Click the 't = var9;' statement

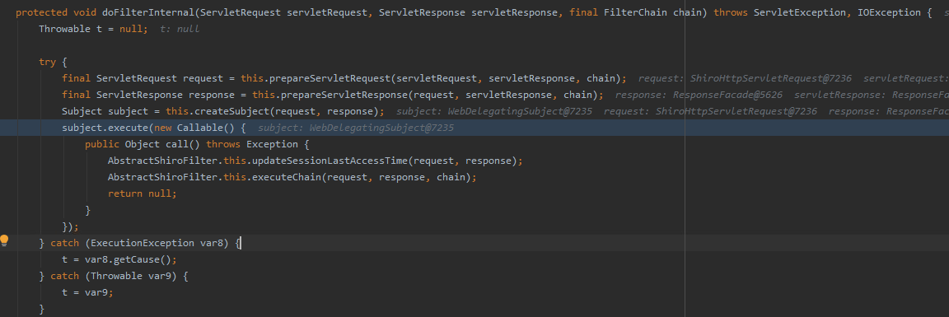[88, 293]
